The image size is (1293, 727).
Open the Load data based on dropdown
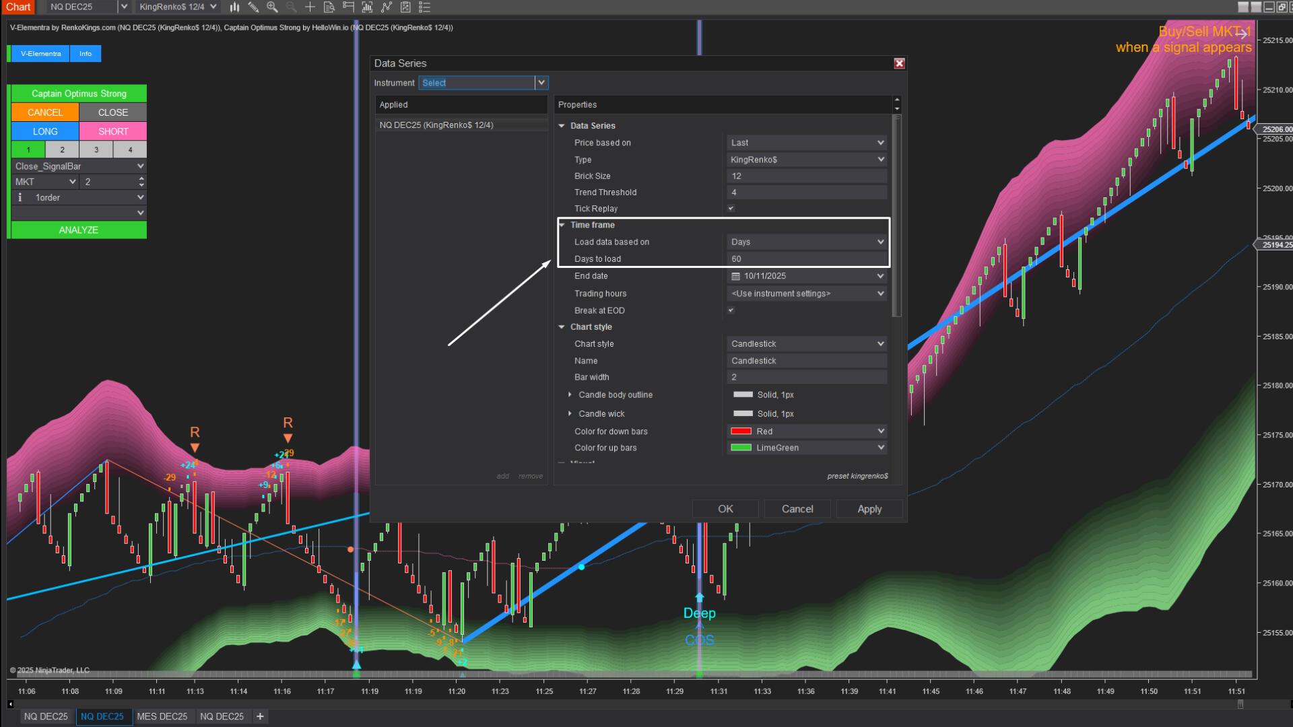point(807,242)
